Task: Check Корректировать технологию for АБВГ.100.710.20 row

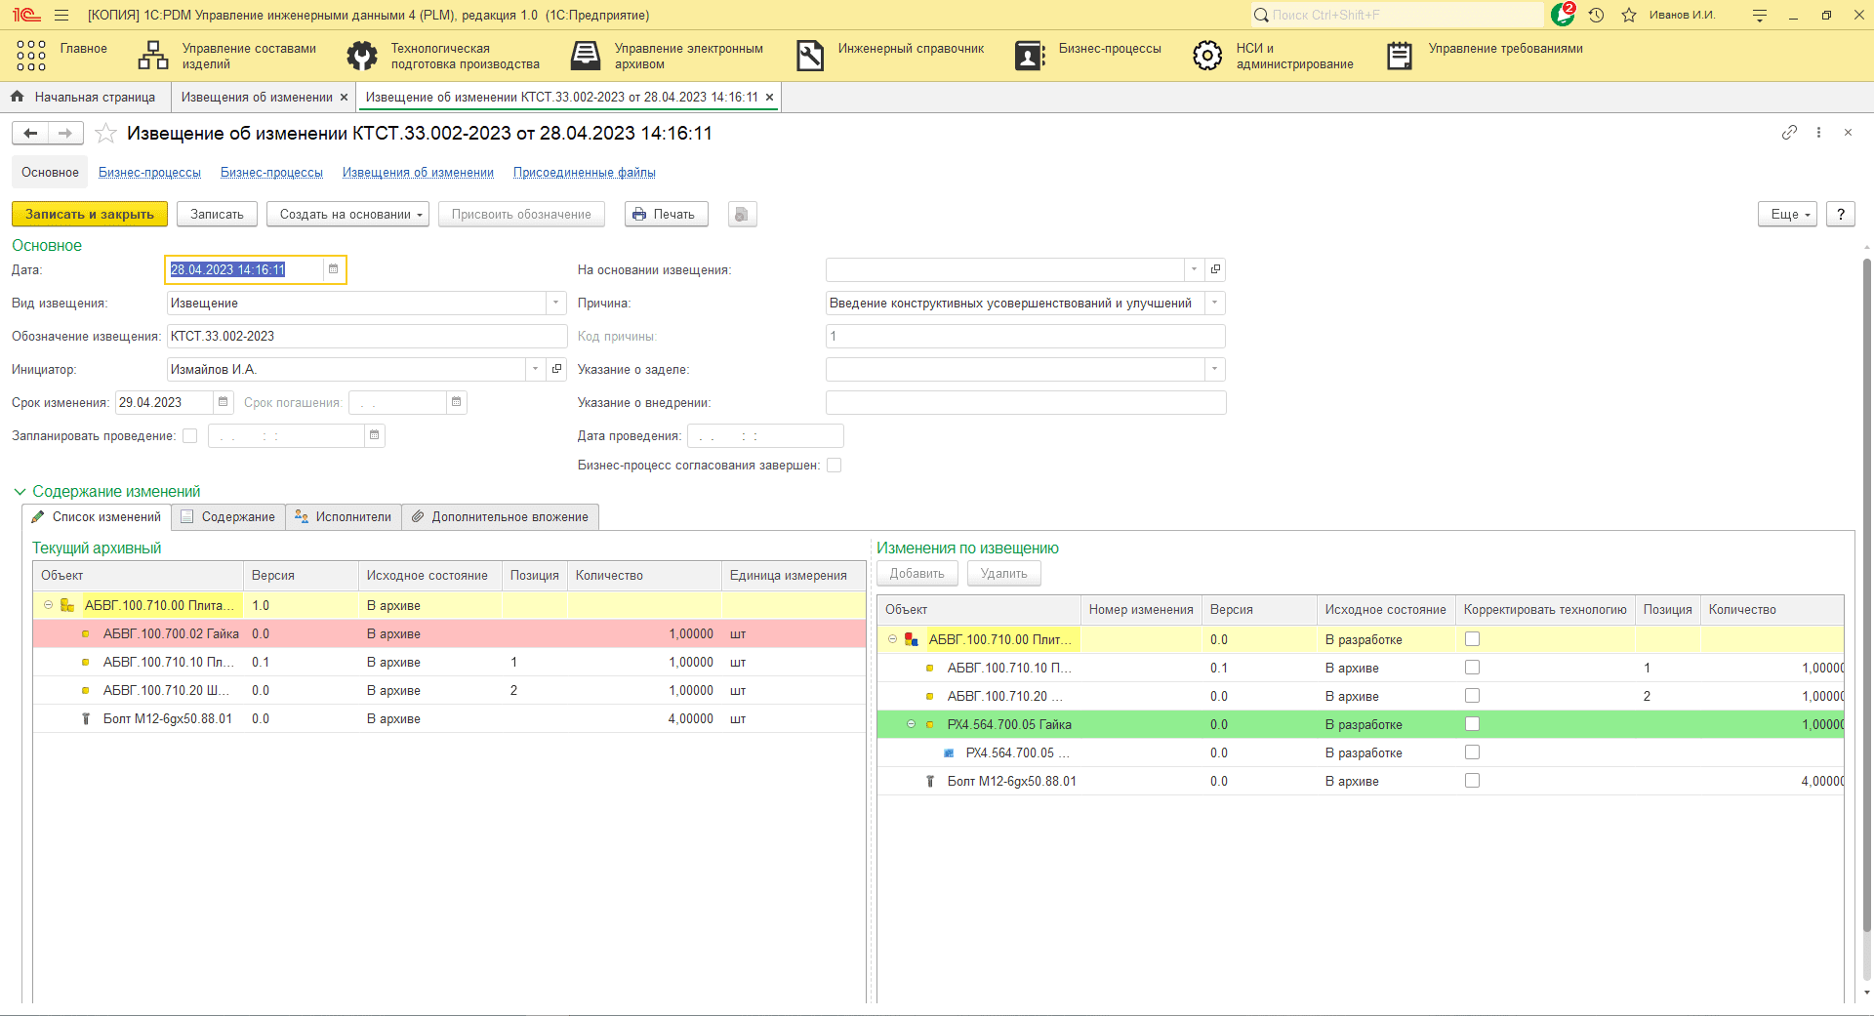Action: pos(1472,696)
